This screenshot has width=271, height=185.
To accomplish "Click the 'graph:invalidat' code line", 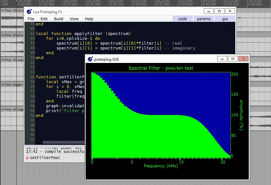I will tap(65, 106).
